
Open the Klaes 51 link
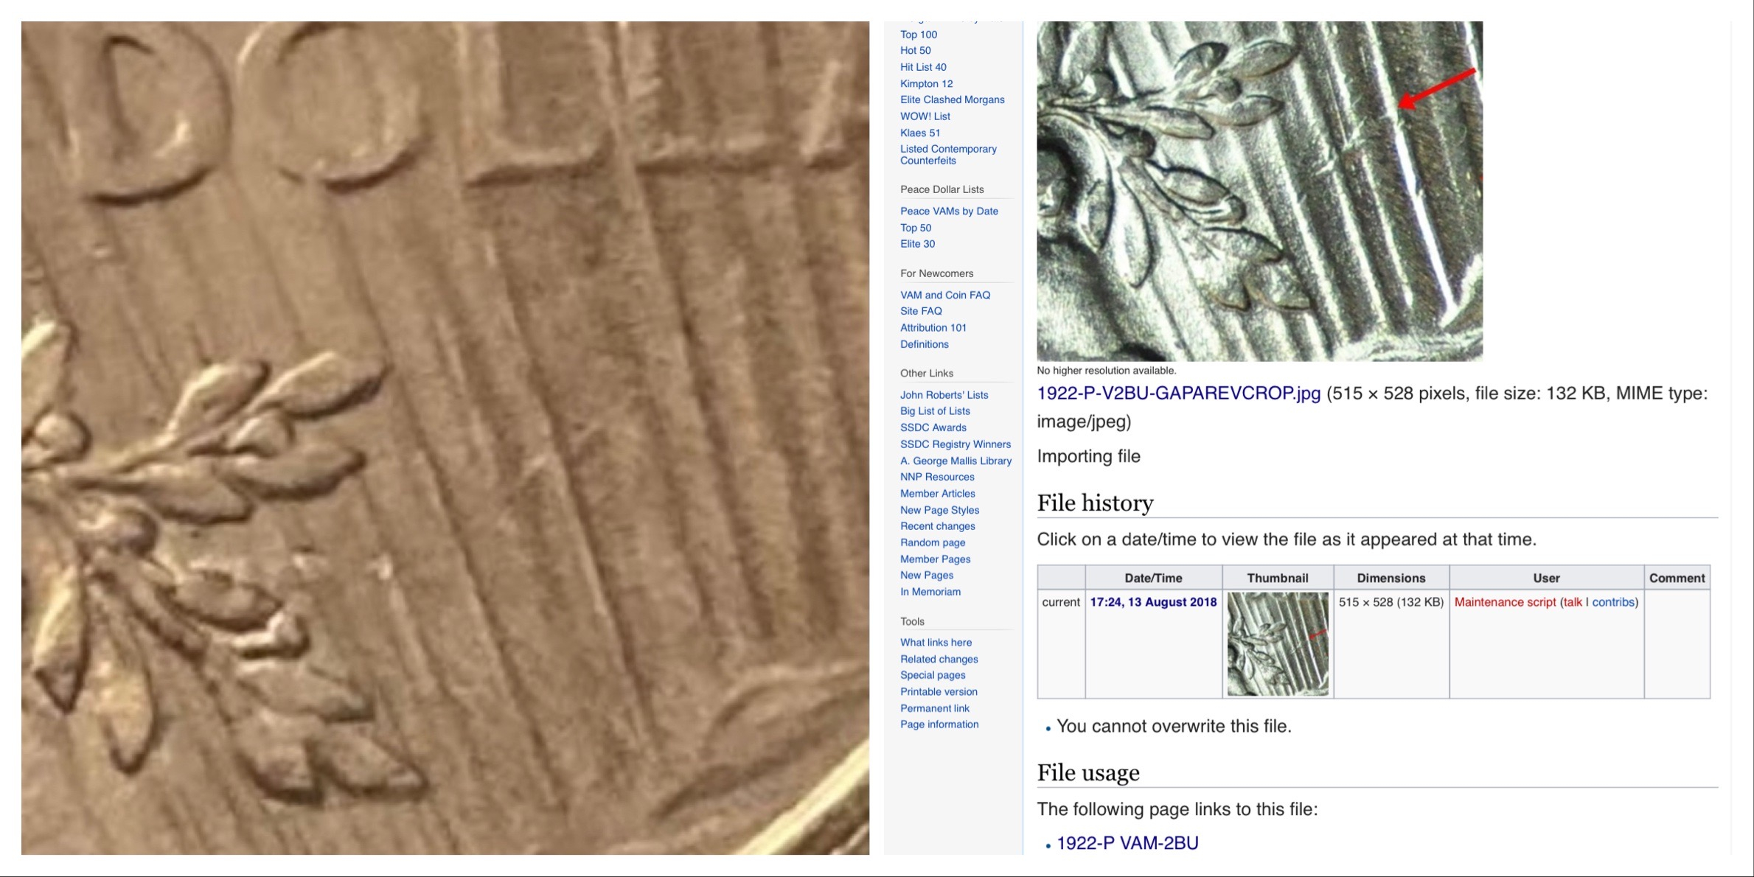pyautogui.click(x=919, y=133)
